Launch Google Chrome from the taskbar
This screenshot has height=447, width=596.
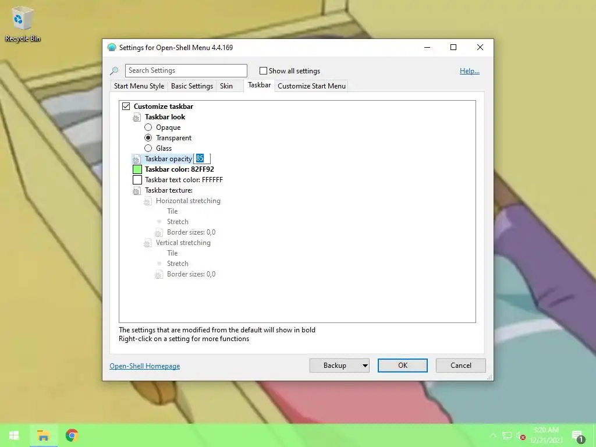pos(72,435)
